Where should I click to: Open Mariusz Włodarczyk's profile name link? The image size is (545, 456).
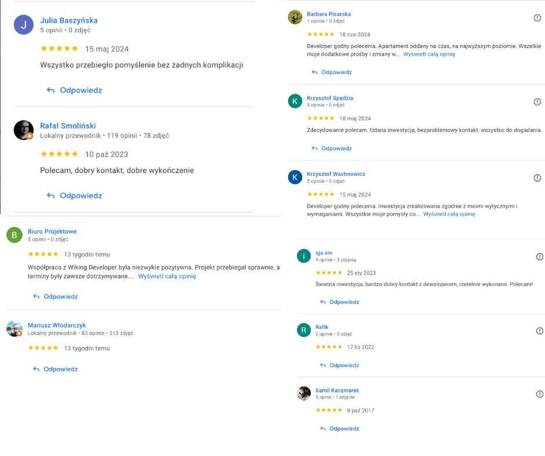click(57, 325)
